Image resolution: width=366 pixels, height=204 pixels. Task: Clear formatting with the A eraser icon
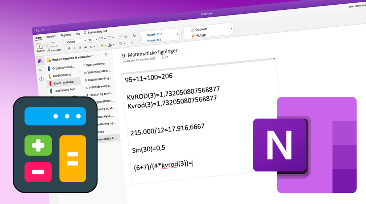point(134,36)
